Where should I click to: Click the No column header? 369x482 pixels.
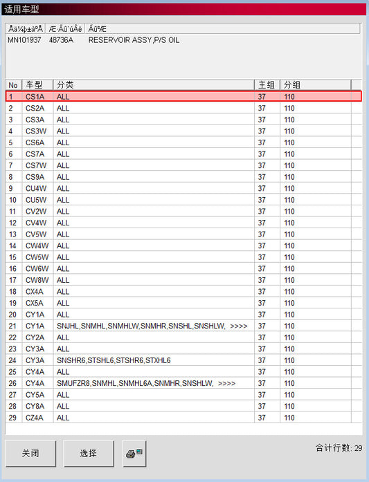pos(14,85)
